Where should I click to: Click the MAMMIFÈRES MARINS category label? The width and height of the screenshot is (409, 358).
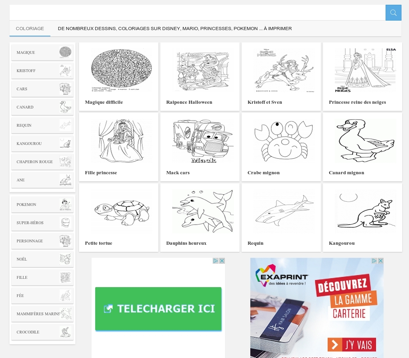coord(38,314)
